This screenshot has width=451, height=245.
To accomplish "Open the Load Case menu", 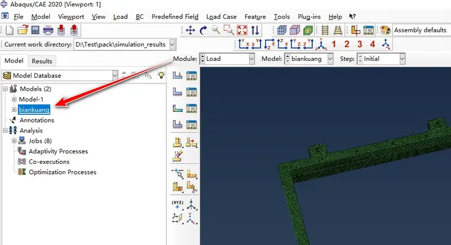I will [221, 17].
